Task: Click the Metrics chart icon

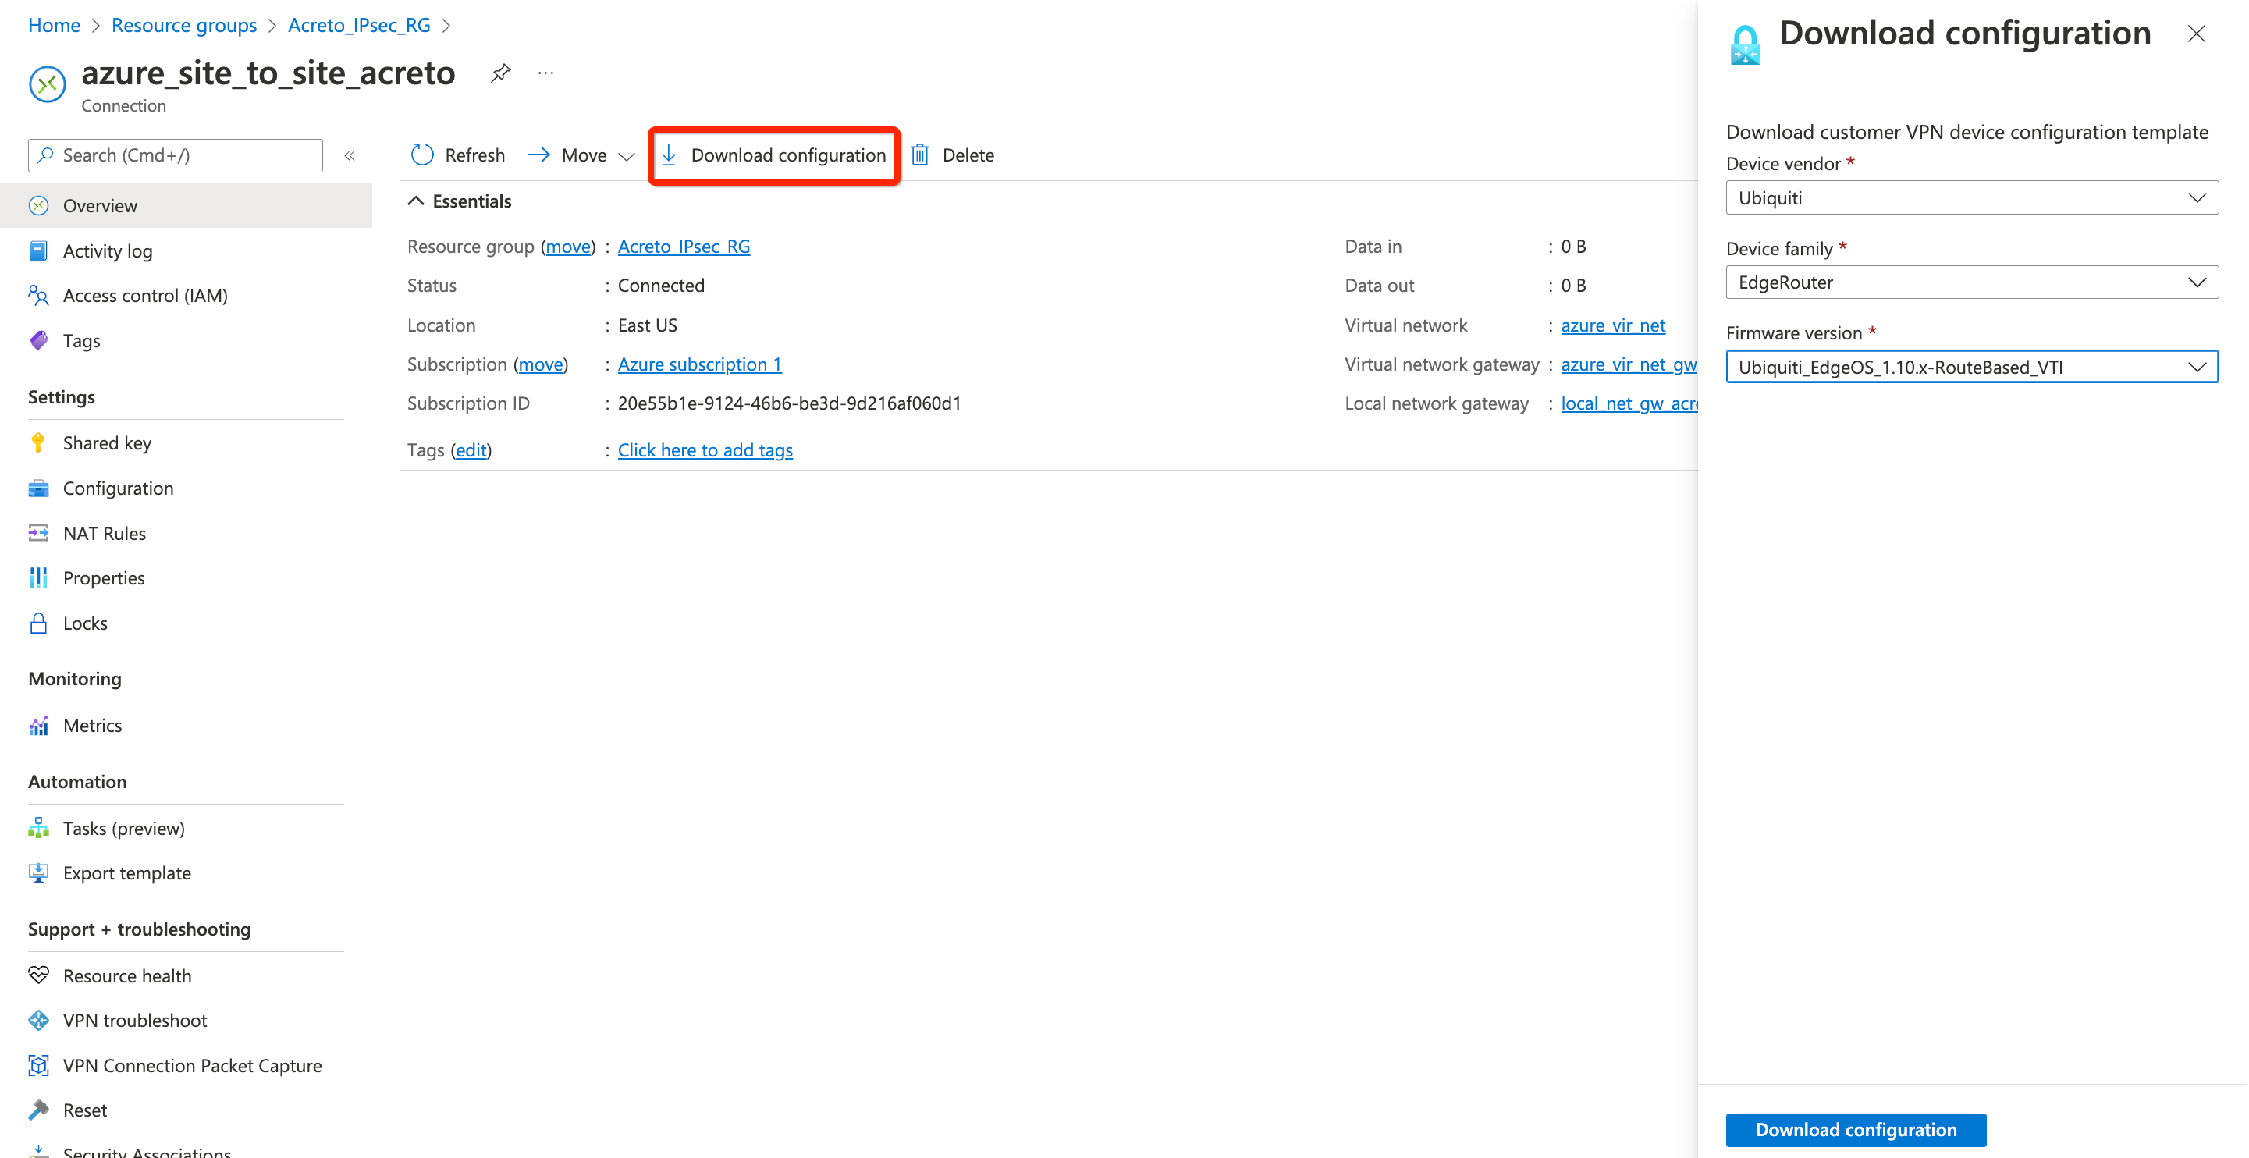Action: (38, 725)
